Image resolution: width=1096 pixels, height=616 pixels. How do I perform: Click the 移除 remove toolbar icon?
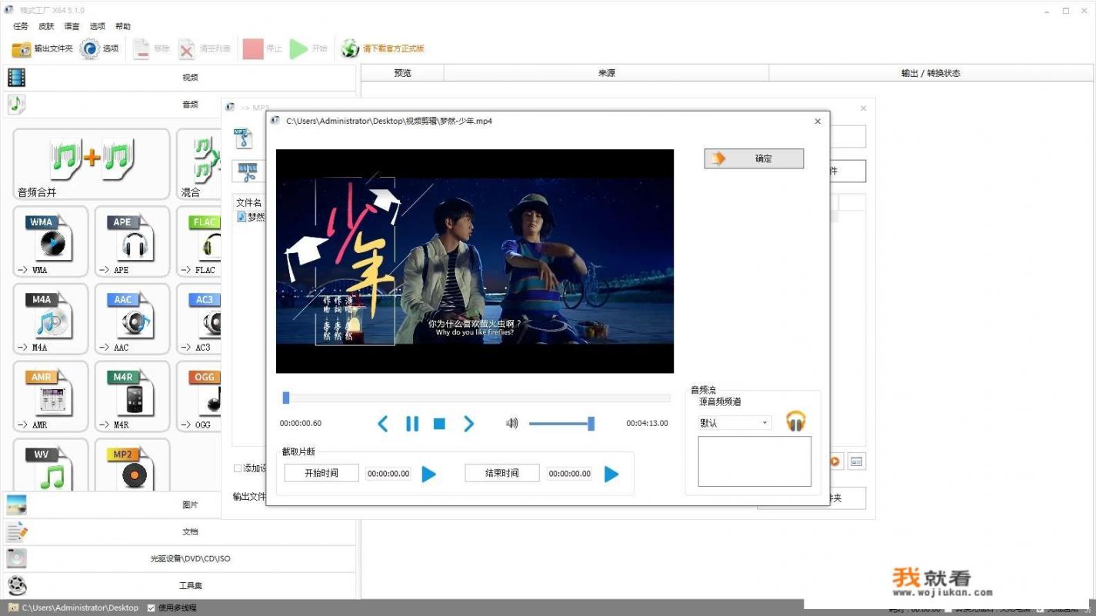[x=142, y=49]
